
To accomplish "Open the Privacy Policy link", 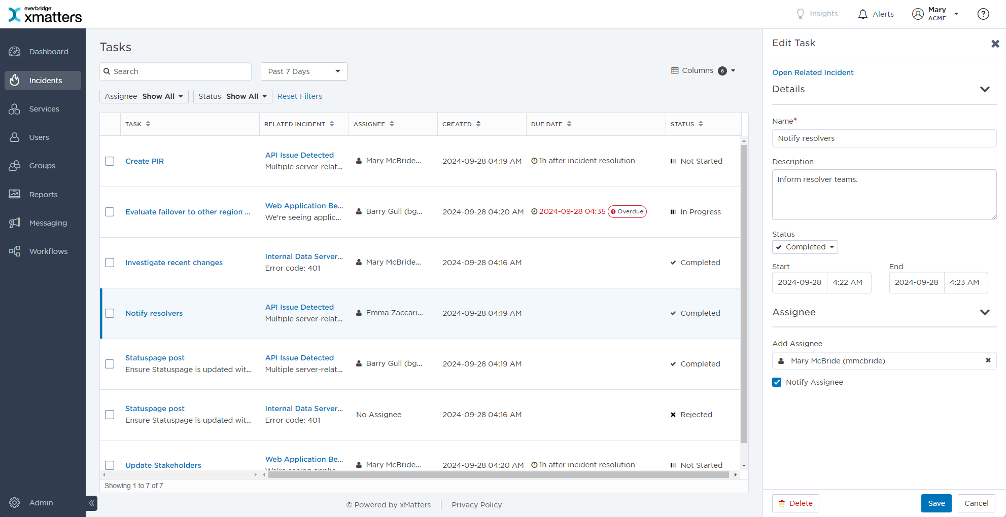I will [x=476, y=505].
